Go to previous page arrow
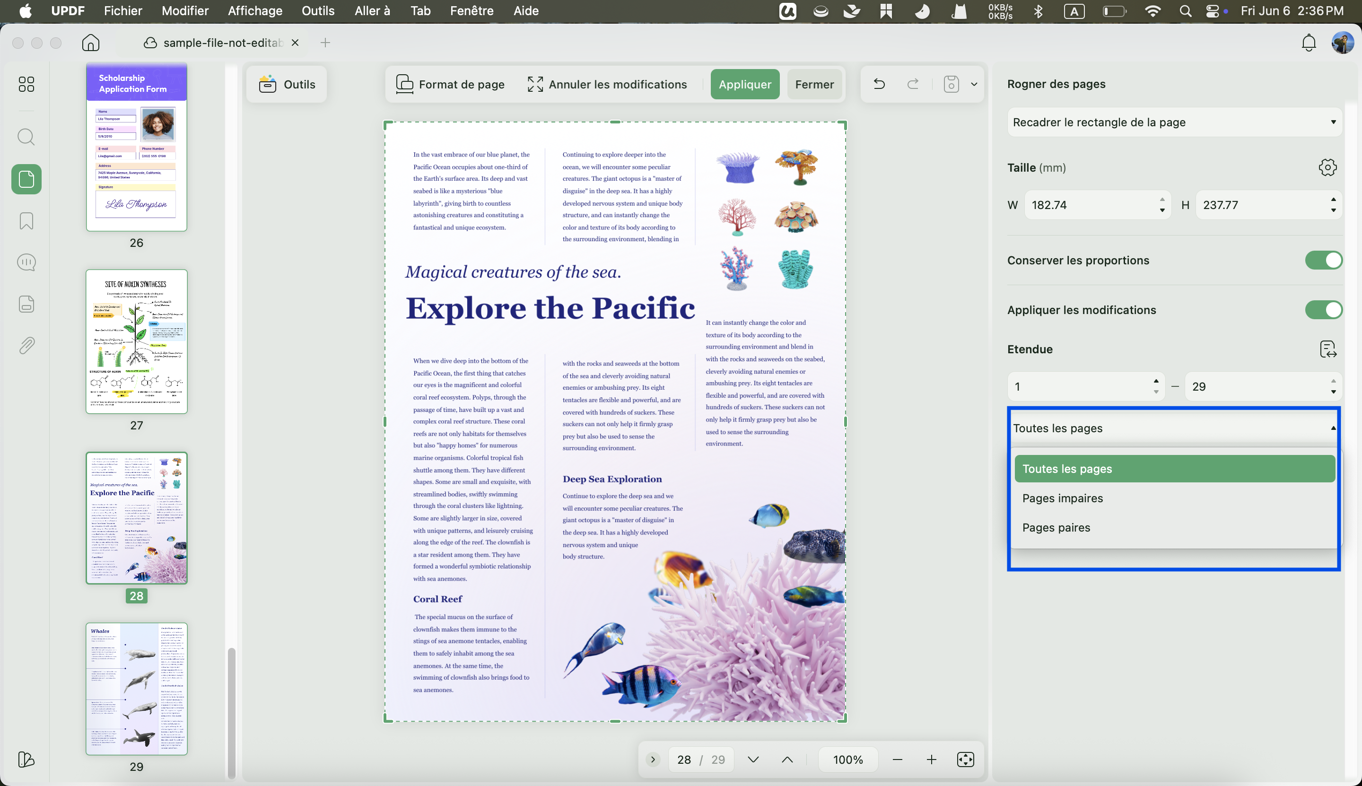 [x=787, y=760]
